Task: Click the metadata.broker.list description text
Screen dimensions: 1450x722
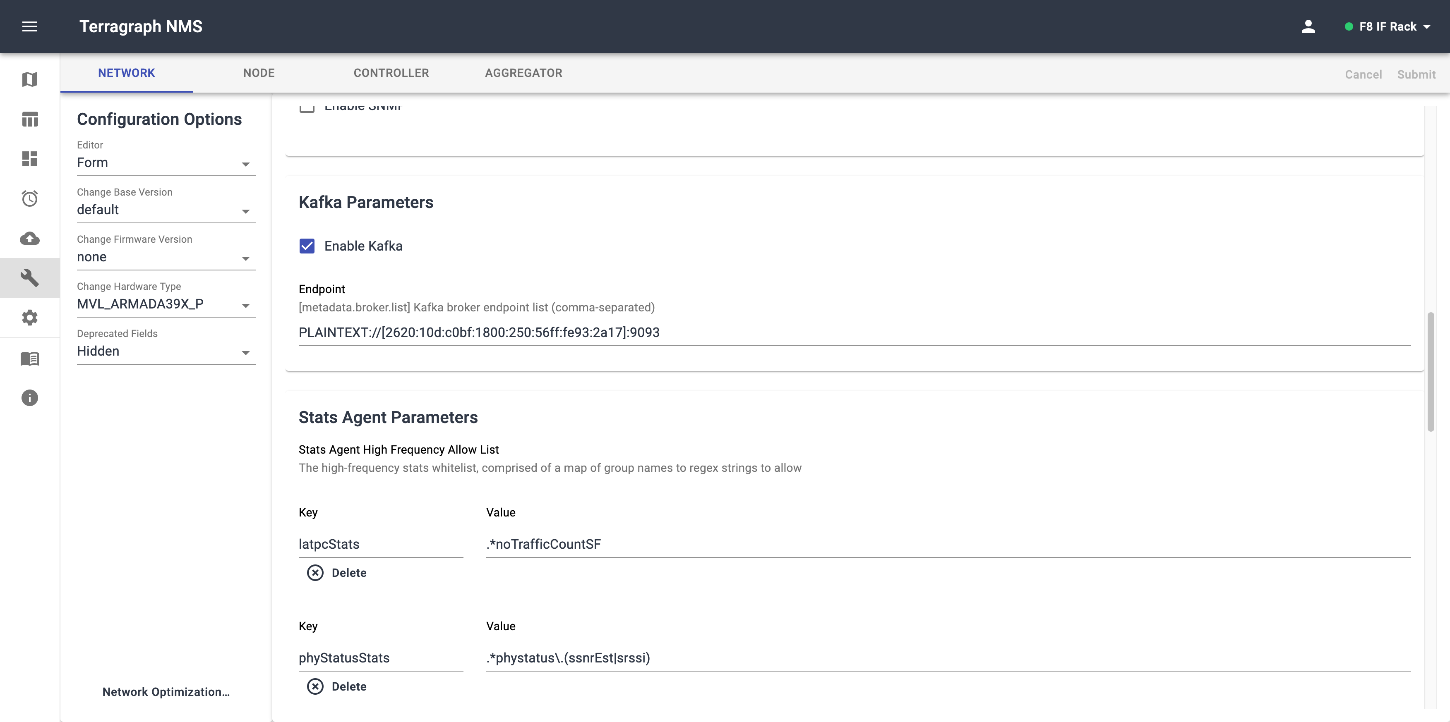Action: [x=476, y=308]
